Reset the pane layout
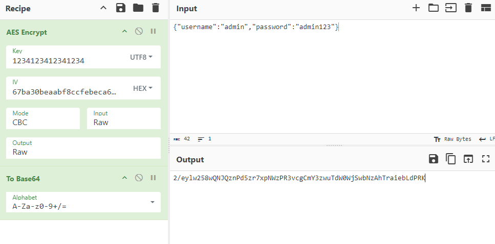This screenshot has height=244, width=495. click(x=485, y=8)
